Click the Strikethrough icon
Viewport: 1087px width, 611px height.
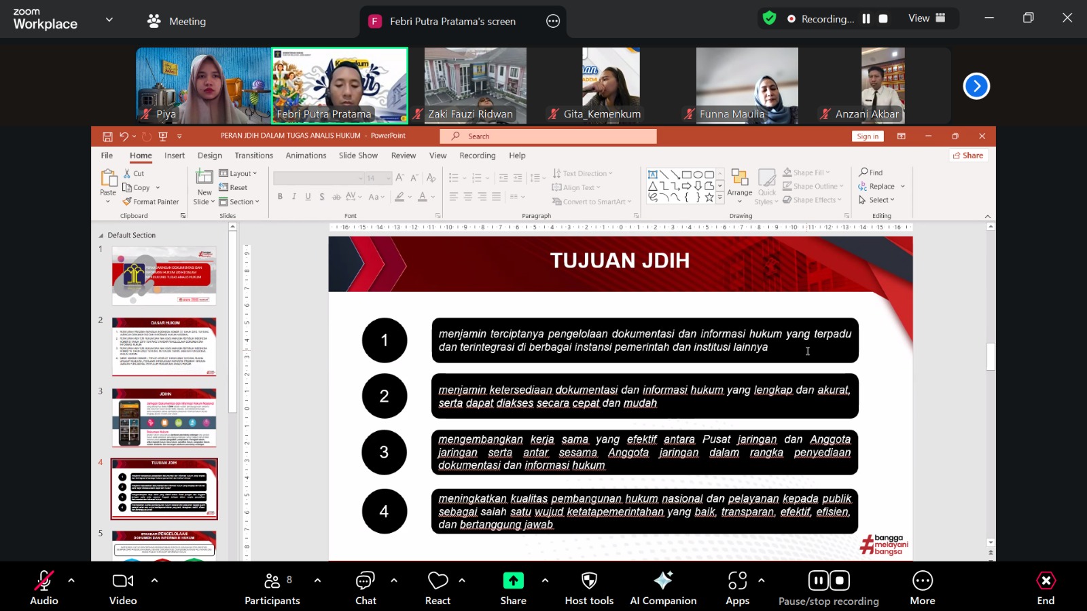point(336,196)
